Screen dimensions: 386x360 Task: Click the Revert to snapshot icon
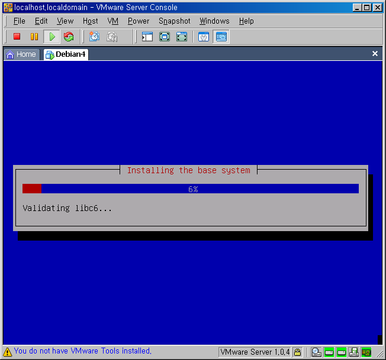coord(112,37)
